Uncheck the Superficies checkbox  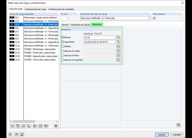[63, 42]
